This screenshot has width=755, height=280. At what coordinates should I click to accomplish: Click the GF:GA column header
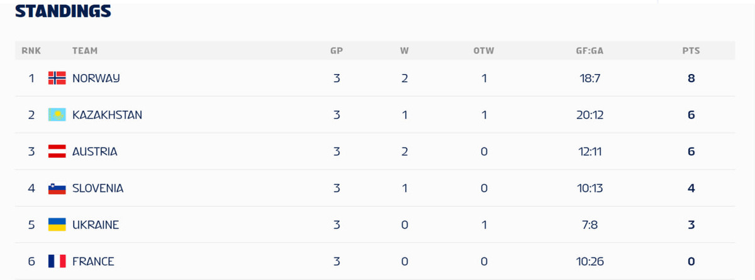(x=590, y=51)
